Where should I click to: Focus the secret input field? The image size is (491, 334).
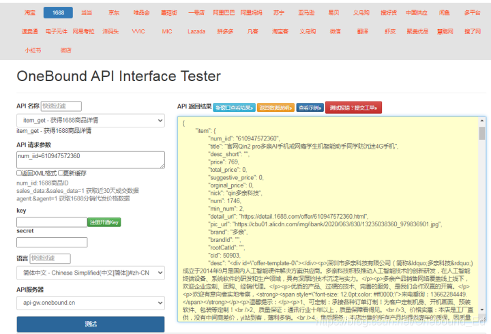(x=52, y=242)
